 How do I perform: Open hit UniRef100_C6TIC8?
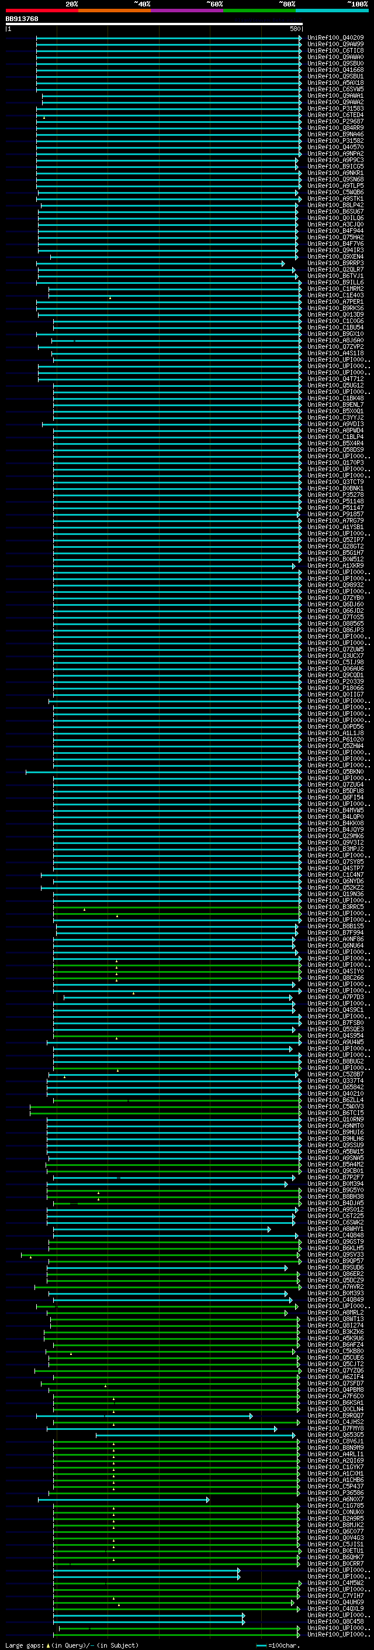pos(335,50)
